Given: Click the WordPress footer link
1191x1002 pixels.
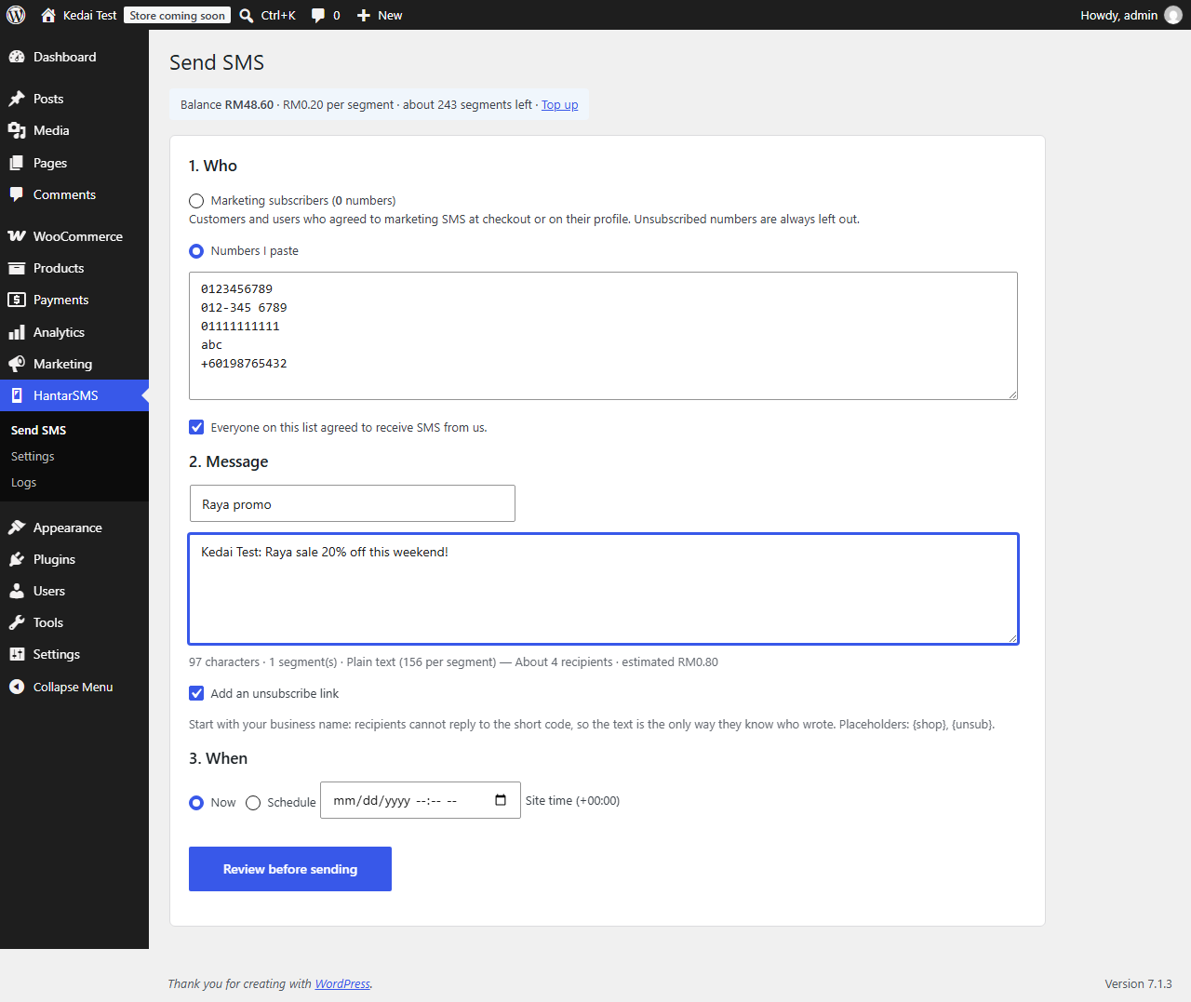Looking at the screenshot, I should pyautogui.click(x=342, y=983).
